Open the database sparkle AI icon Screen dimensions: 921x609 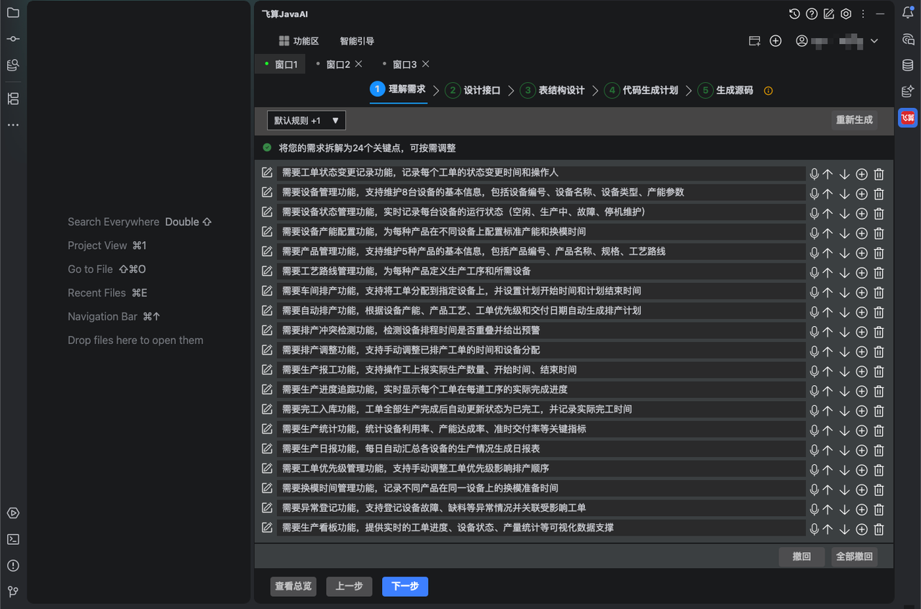coord(908,91)
